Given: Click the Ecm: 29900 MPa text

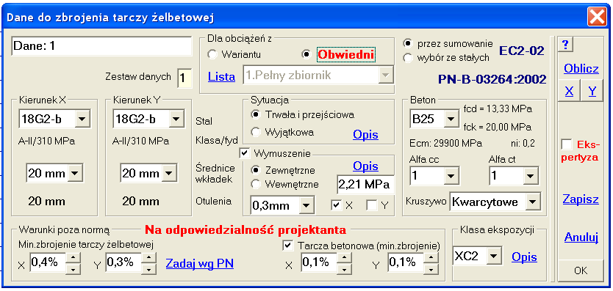Looking at the screenshot, I should 446,143.
